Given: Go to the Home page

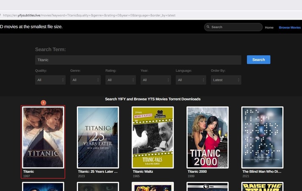Looking at the screenshot, I should [269, 28].
